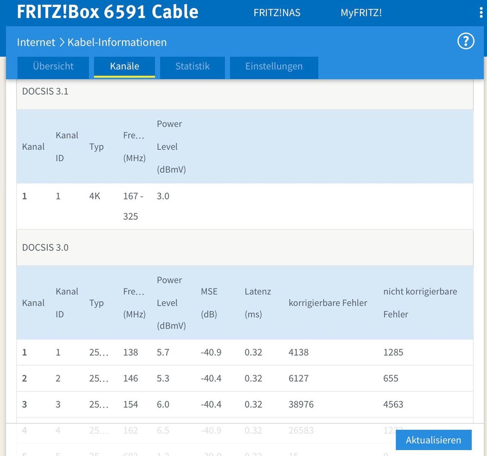Select the 6.0 power level value
The height and width of the screenshot is (456, 487).
(x=163, y=404)
